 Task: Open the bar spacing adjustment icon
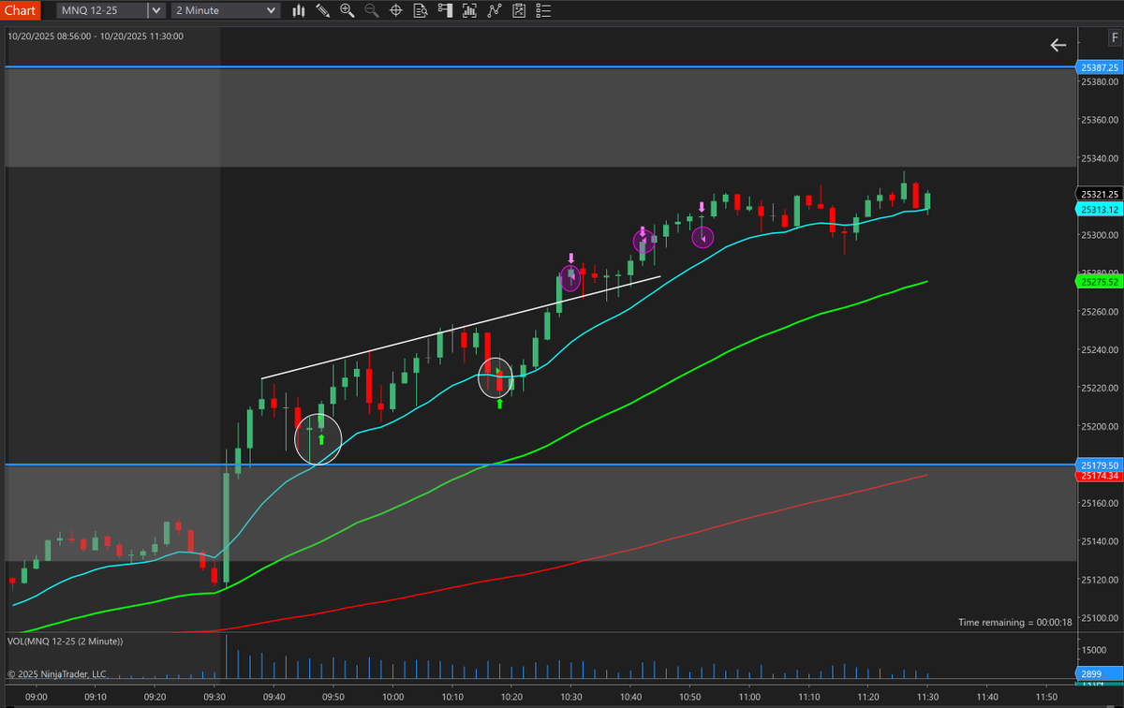point(469,10)
